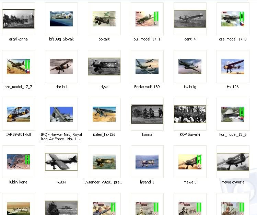Click the file name 'dyw'
This screenshot has width=257, height=215.
104,87
